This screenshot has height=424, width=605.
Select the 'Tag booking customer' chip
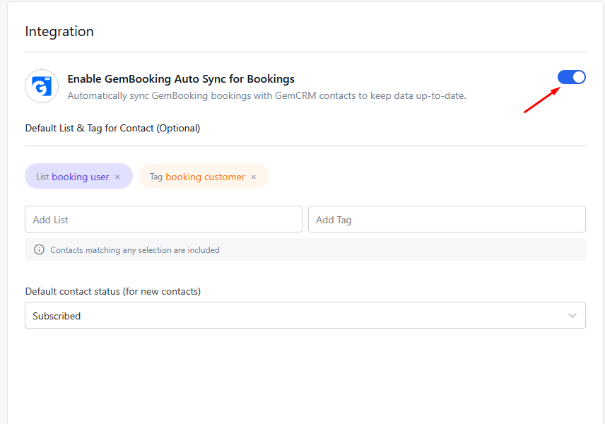(204, 176)
